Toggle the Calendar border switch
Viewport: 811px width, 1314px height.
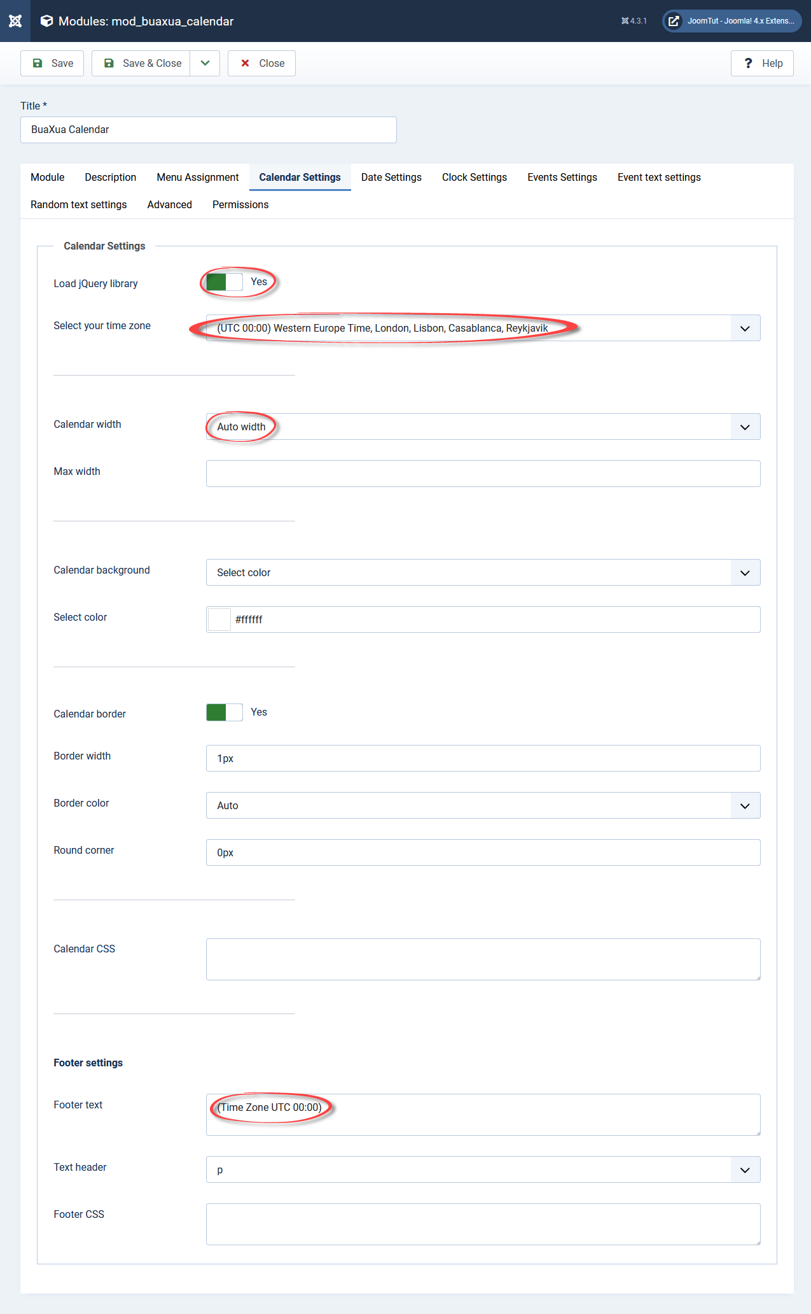(x=225, y=712)
